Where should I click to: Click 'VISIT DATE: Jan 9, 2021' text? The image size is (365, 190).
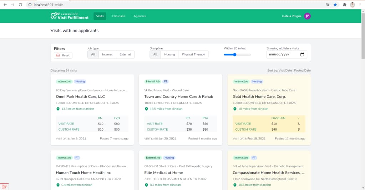[71, 138]
